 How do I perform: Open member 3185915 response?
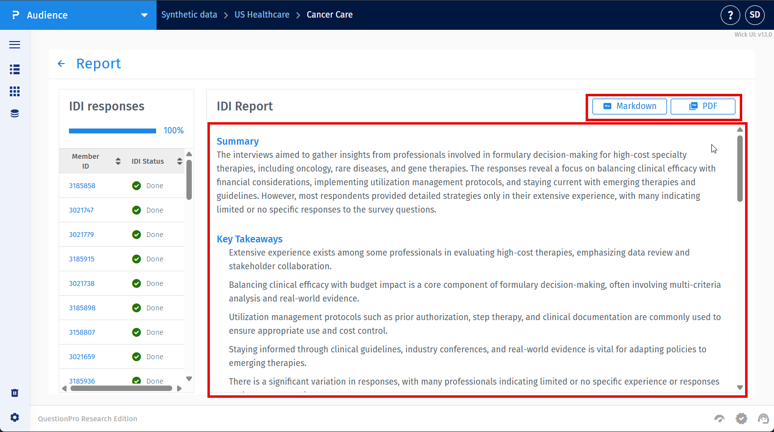82,259
